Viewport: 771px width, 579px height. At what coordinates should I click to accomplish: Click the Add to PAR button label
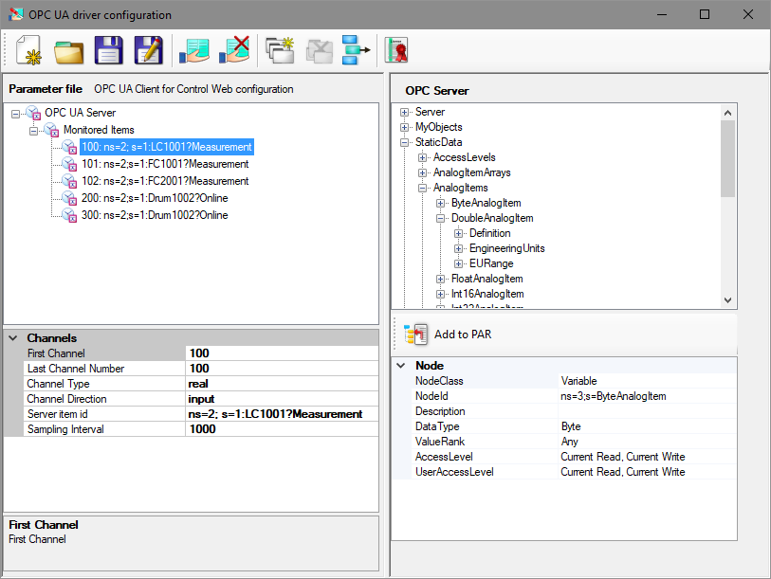point(463,335)
